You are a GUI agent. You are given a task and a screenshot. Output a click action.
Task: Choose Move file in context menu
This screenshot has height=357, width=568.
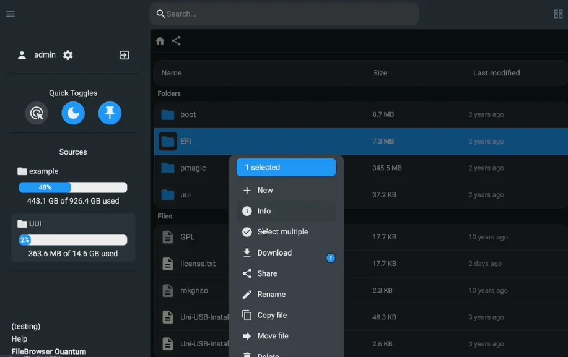point(286,336)
